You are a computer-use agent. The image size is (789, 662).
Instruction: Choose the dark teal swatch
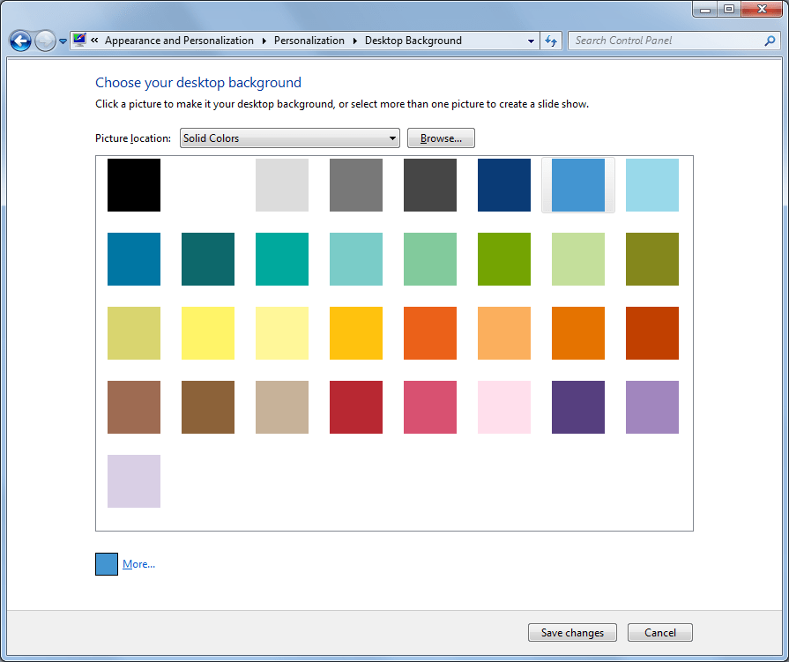point(208,259)
